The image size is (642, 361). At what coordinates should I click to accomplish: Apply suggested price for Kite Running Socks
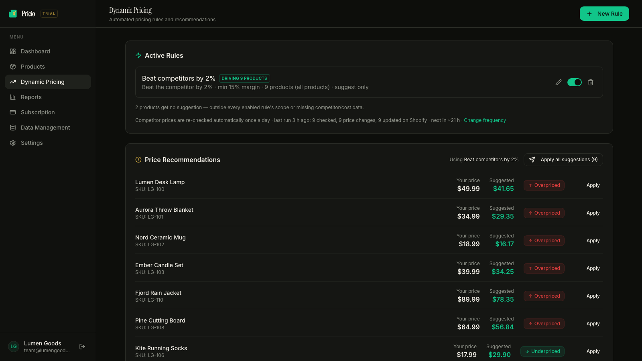593,351
